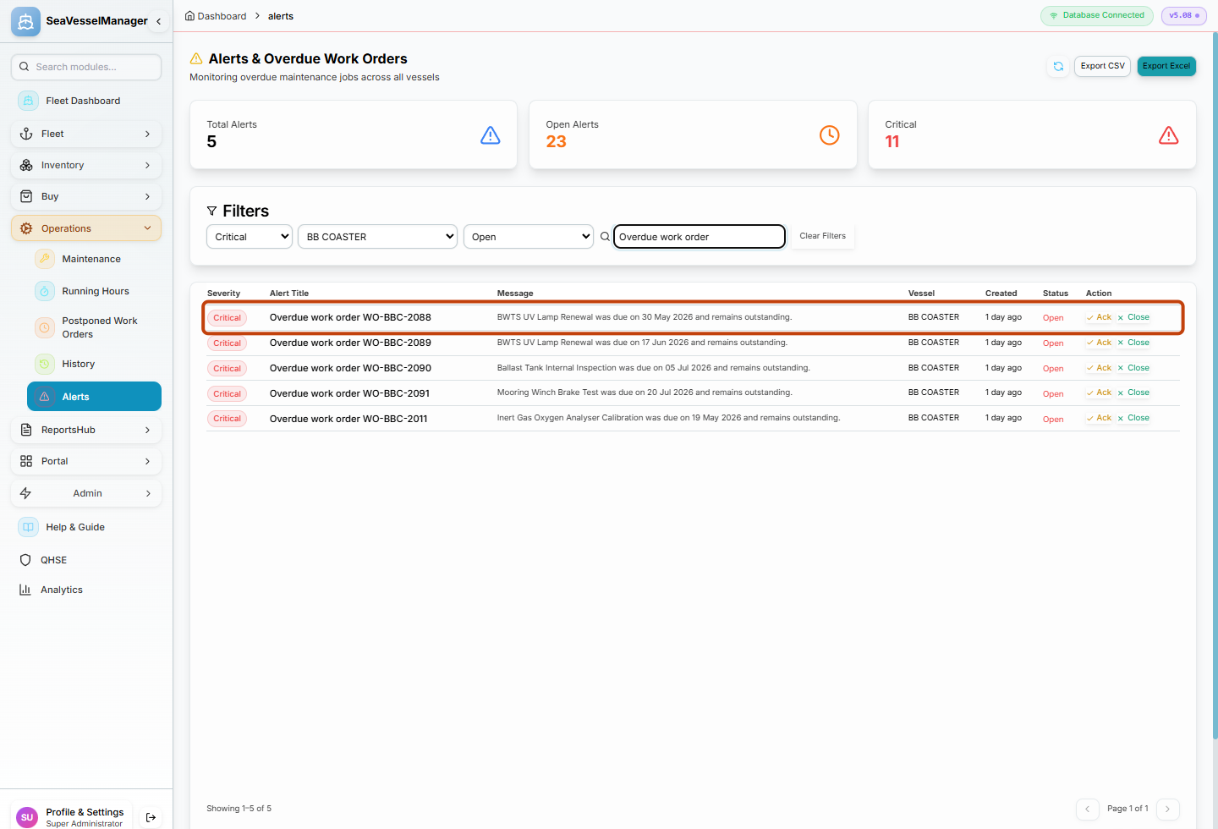The height and width of the screenshot is (829, 1218).
Task: Click the Inventory boxes icon
Action: pyautogui.click(x=26, y=165)
